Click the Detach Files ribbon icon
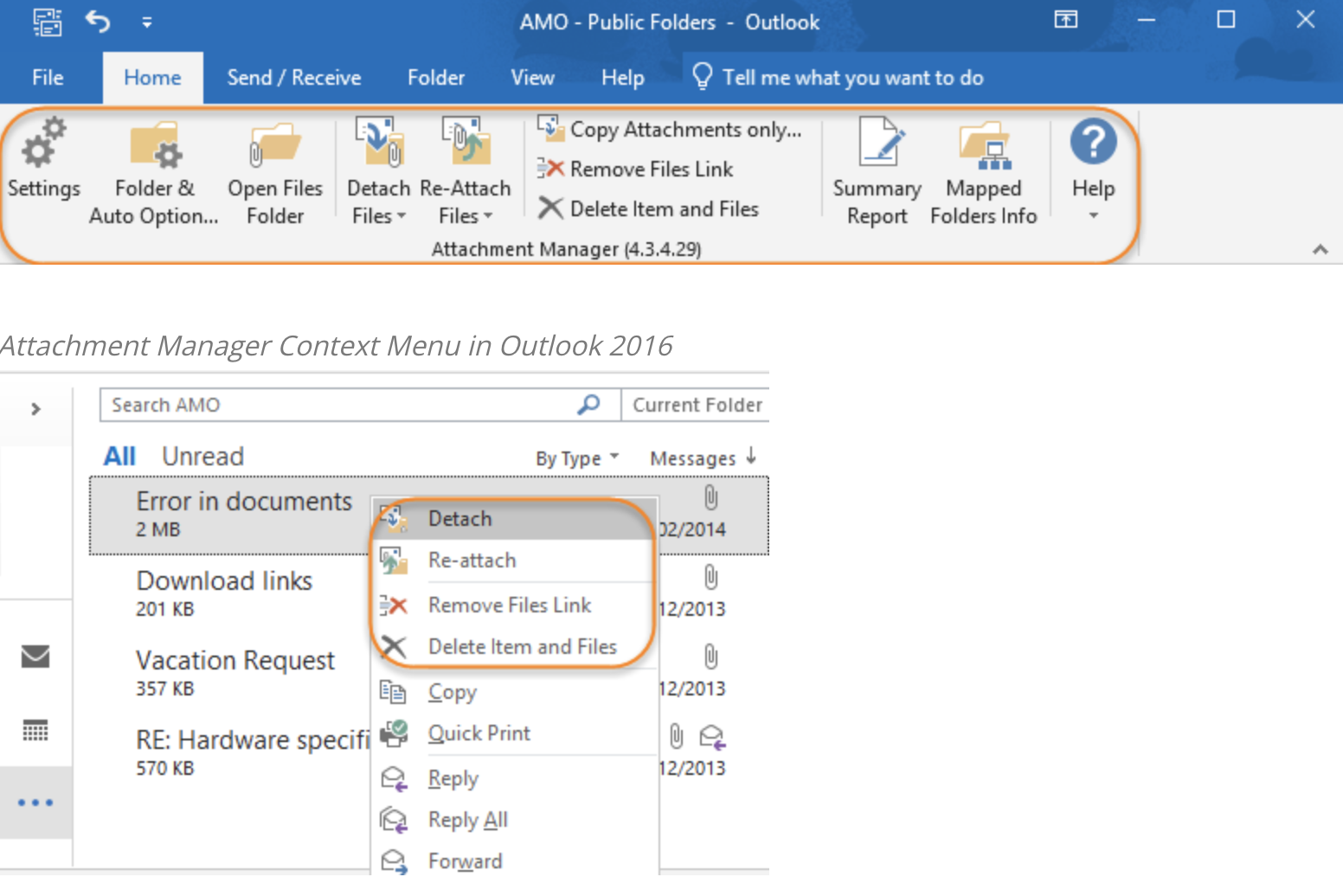Viewport: 1343px width, 877px height. point(379,142)
